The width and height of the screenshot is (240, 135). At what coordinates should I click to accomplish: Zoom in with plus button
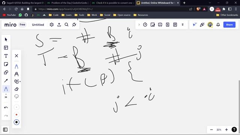pyautogui.click(x=226, y=130)
